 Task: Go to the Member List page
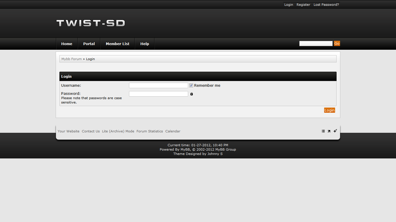(117, 44)
